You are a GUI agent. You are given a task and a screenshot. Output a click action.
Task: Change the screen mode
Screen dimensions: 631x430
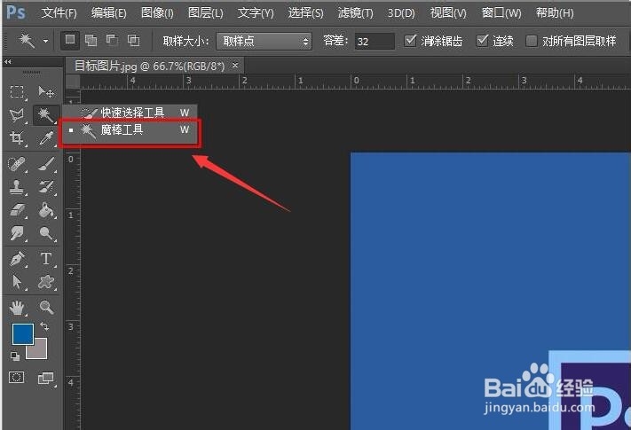[x=45, y=378]
